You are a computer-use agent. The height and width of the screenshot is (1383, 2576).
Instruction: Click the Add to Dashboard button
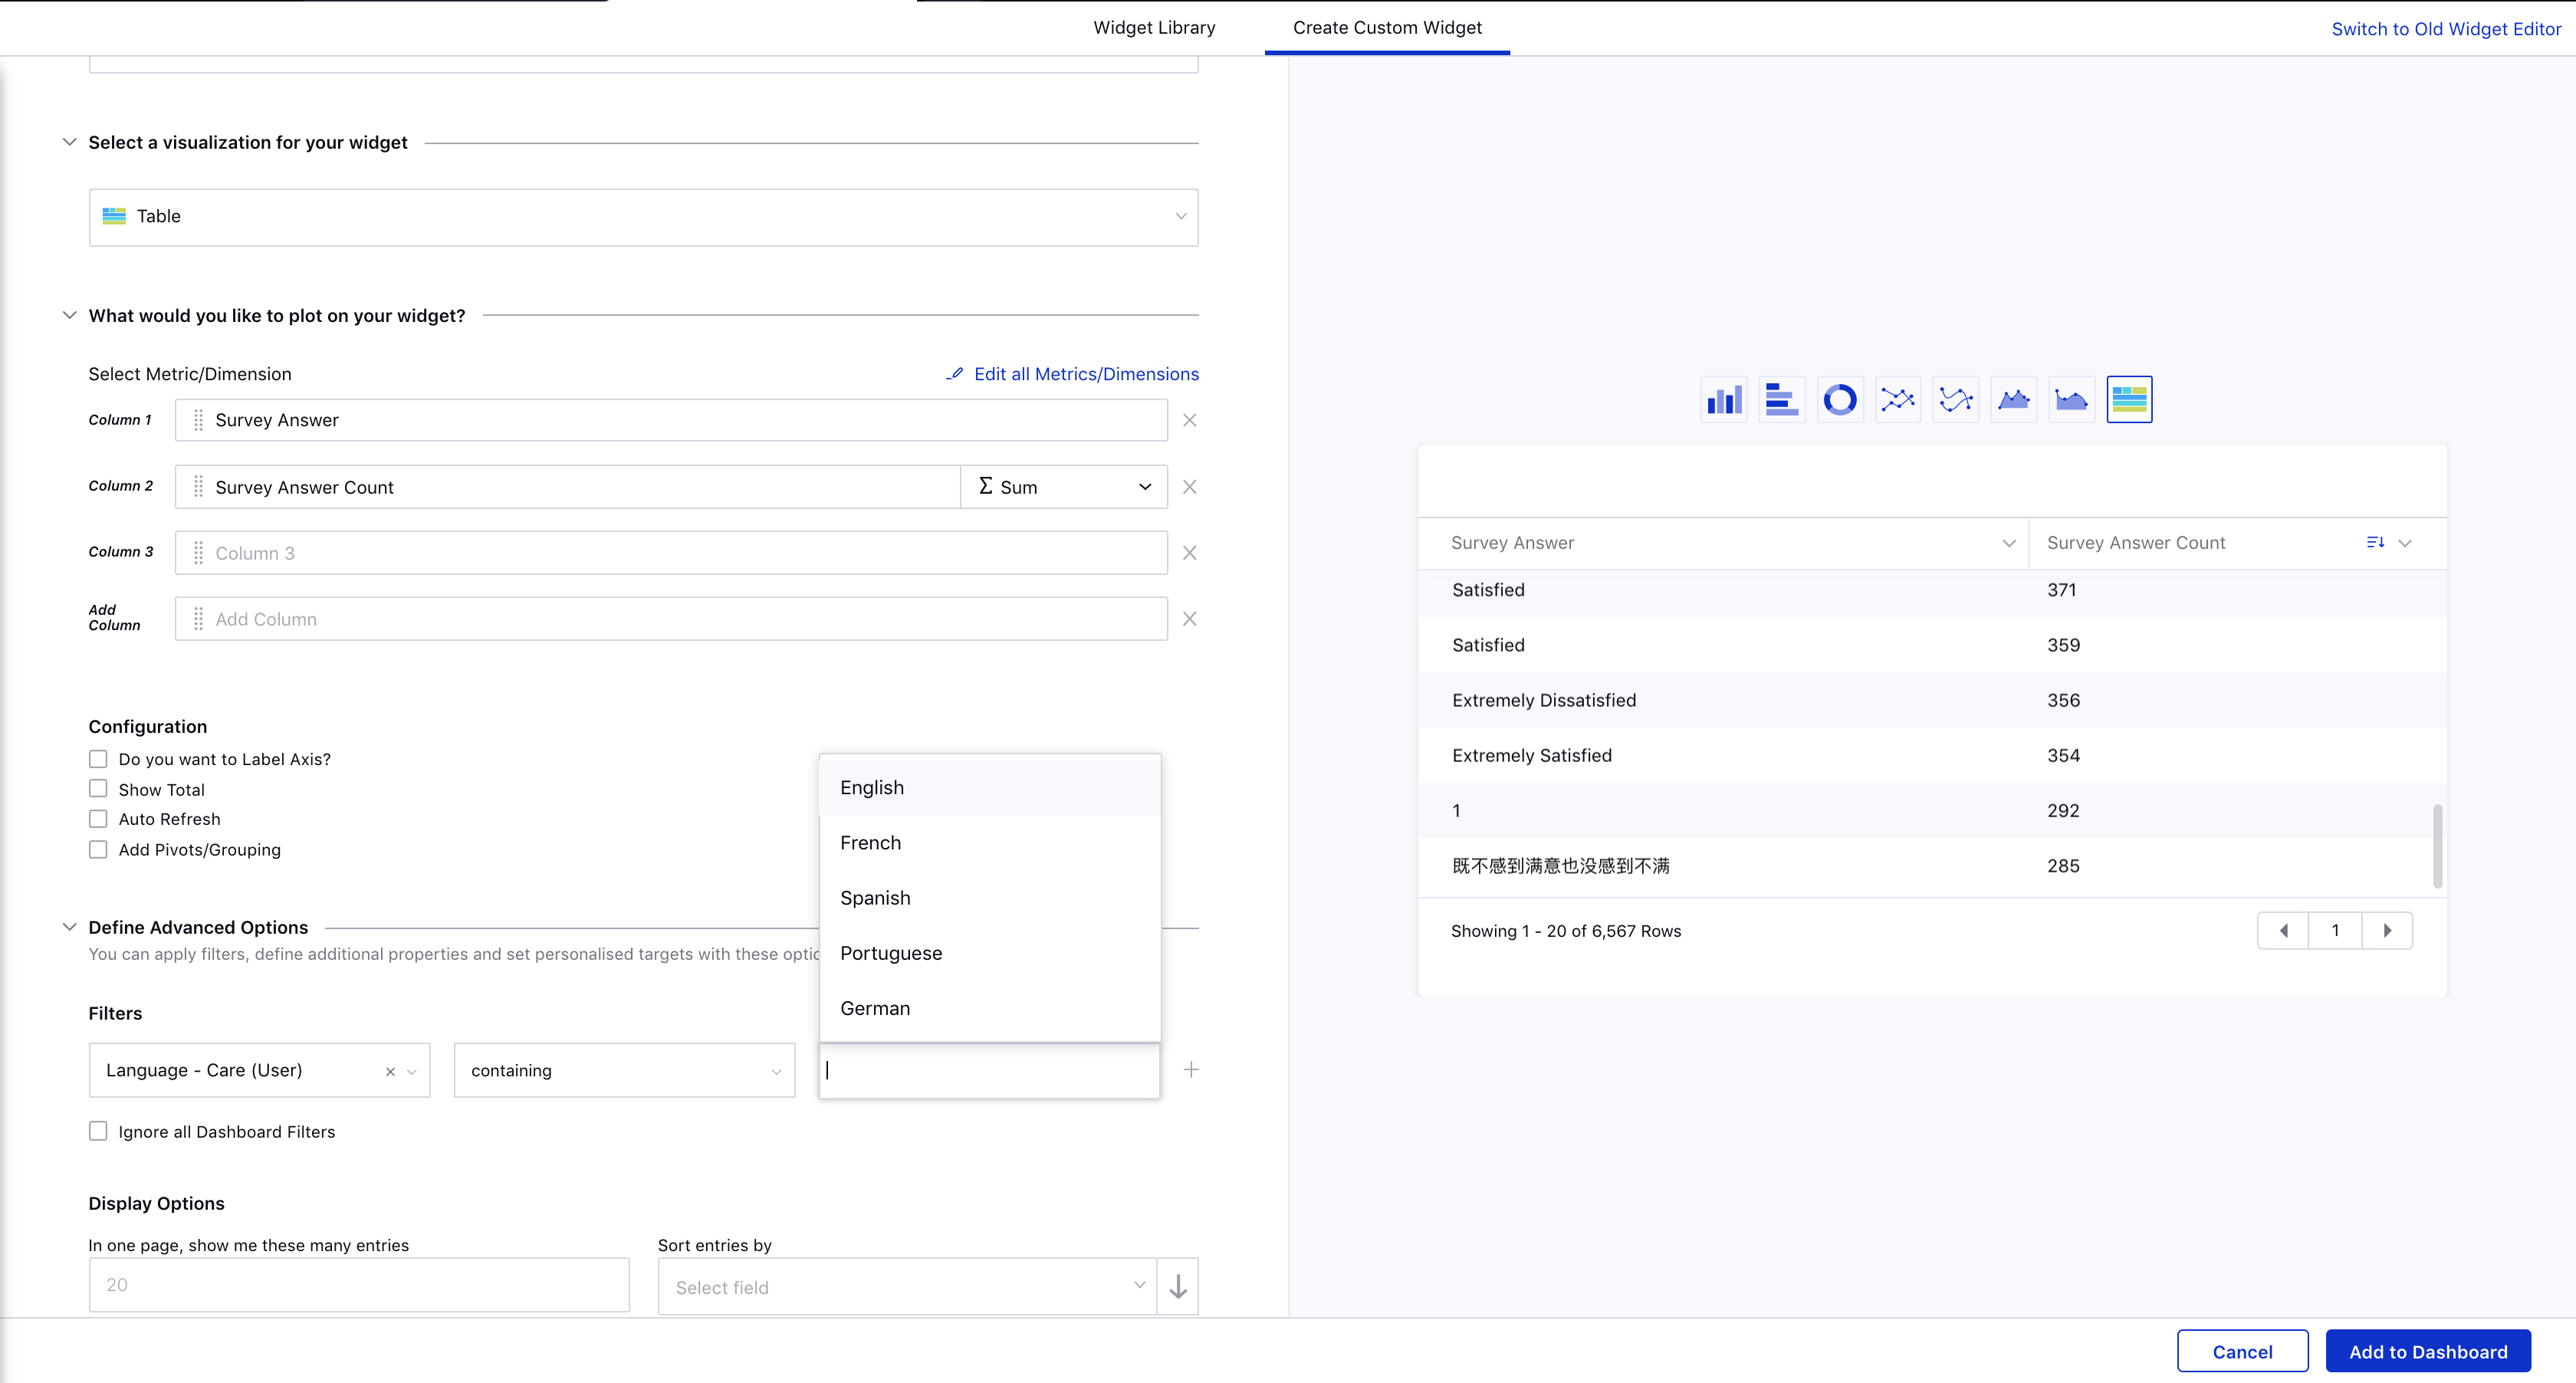click(x=2428, y=1352)
